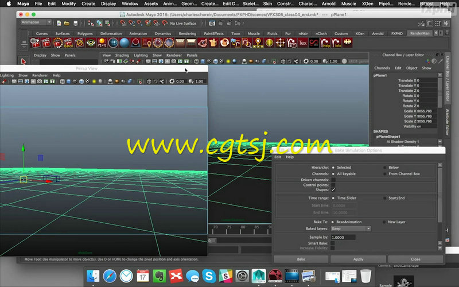Click the vertical Attribute Editor tab
Viewport: 459px width, 287px height.
[x=448, y=122]
